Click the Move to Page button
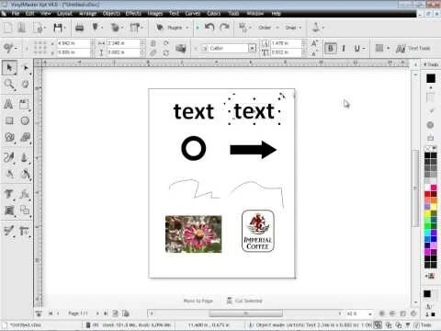This screenshot has width=441, height=331. tap(198, 301)
